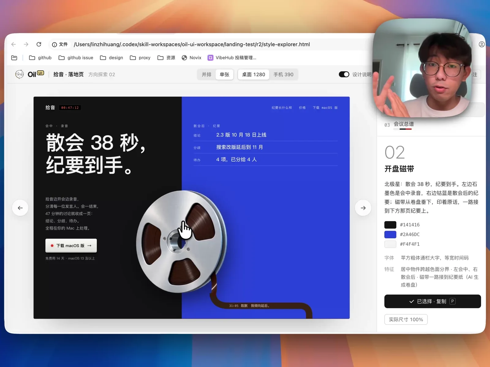Click the 下载 macOS 版 nav link at top right
The width and height of the screenshot is (490, 367).
[325, 108]
